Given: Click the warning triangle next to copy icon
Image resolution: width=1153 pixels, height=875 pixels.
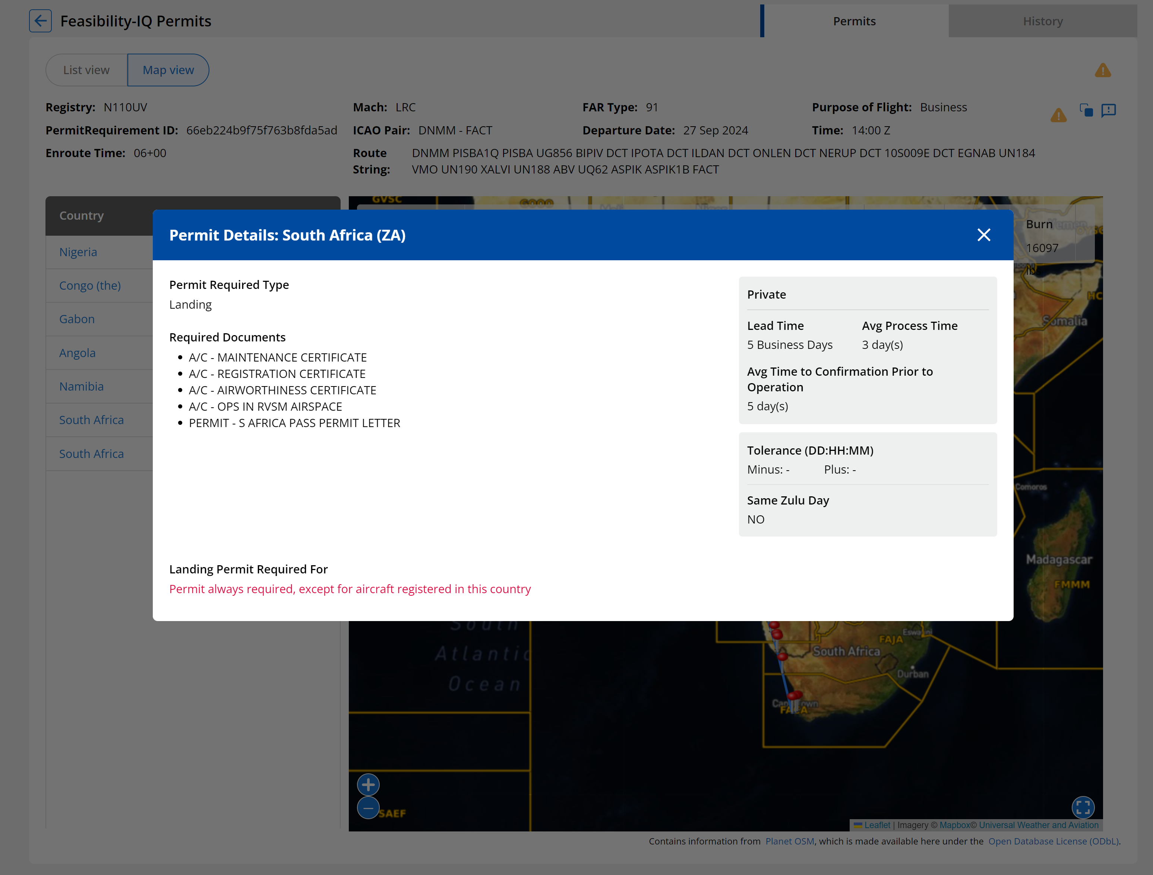Looking at the screenshot, I should click(1058, 115).
